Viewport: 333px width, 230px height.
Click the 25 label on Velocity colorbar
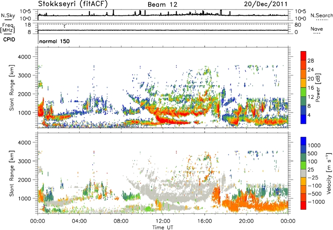pos(311,169)
